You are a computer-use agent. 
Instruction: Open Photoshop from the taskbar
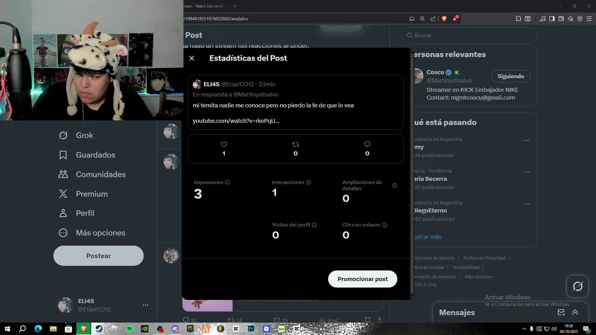pos(251,329)
